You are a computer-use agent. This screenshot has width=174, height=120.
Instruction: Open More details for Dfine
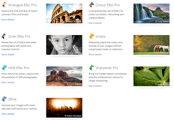(8, 114)
